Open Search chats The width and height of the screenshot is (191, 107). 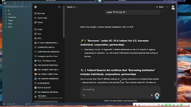(x=41, y=18)
